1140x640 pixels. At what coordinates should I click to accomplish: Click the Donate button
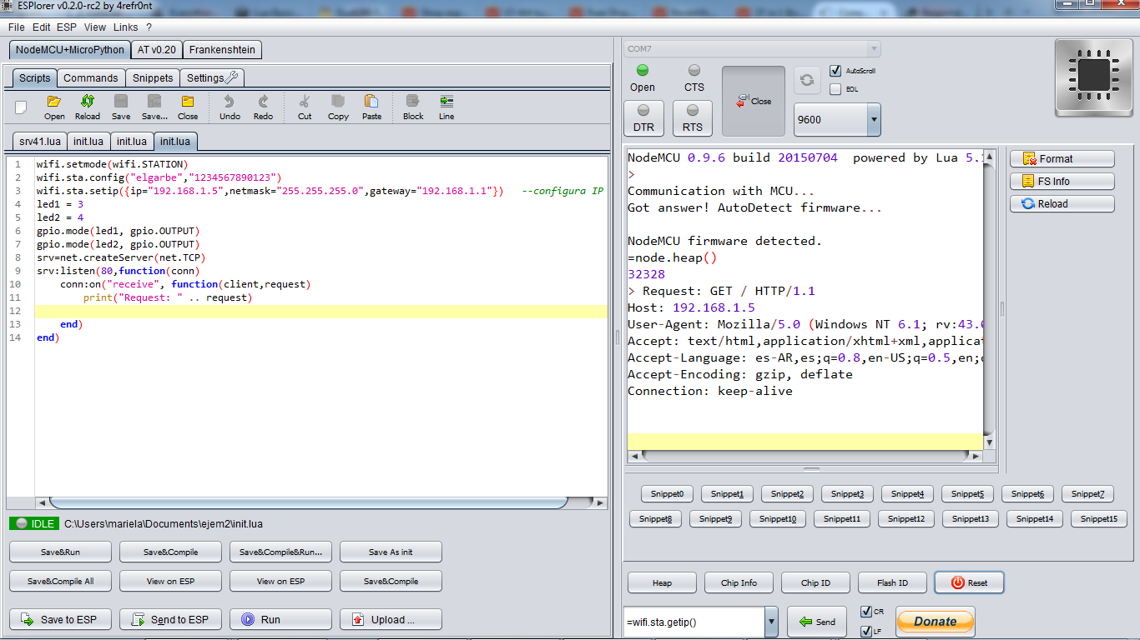coord(936,621)
